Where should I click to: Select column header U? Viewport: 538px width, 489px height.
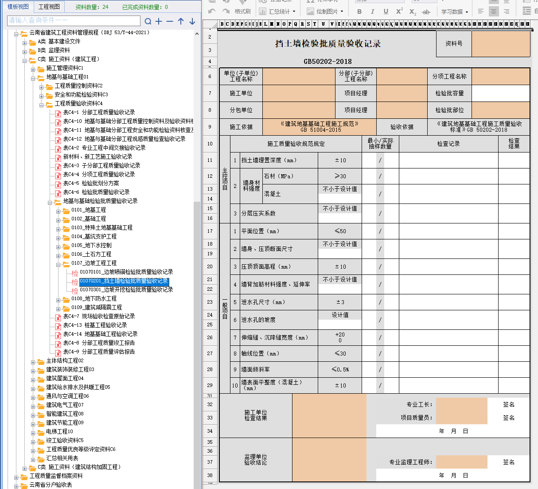tap(323, 24)
